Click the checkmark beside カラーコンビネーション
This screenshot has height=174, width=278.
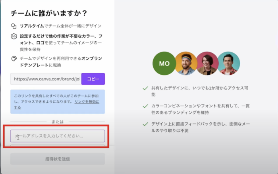[145, 106]
